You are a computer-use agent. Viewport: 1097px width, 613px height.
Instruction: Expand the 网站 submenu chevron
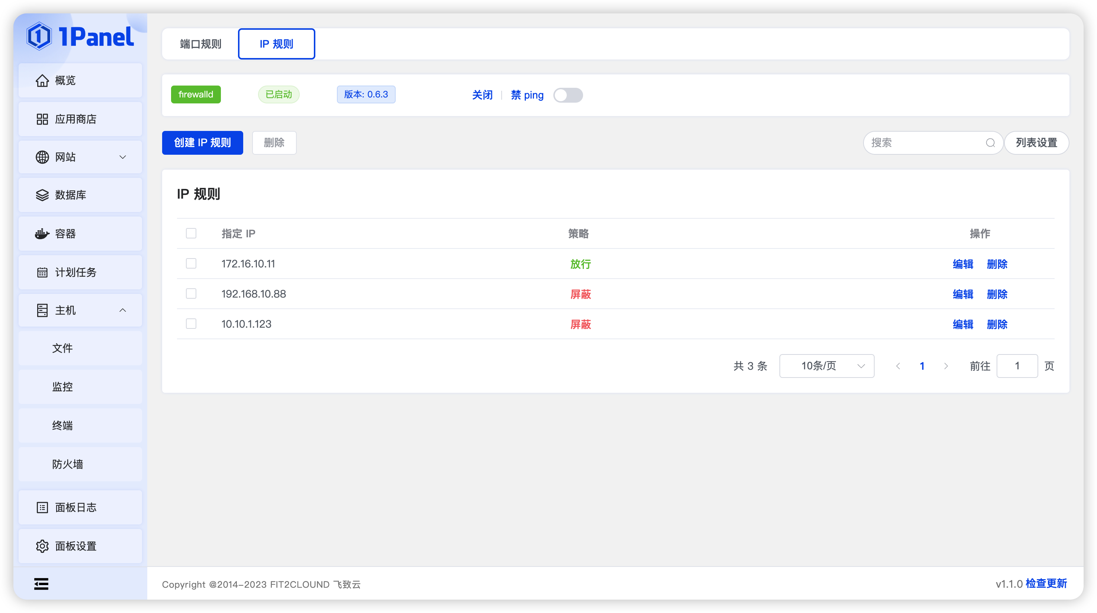pyautogui.click(x=123, y=157)
